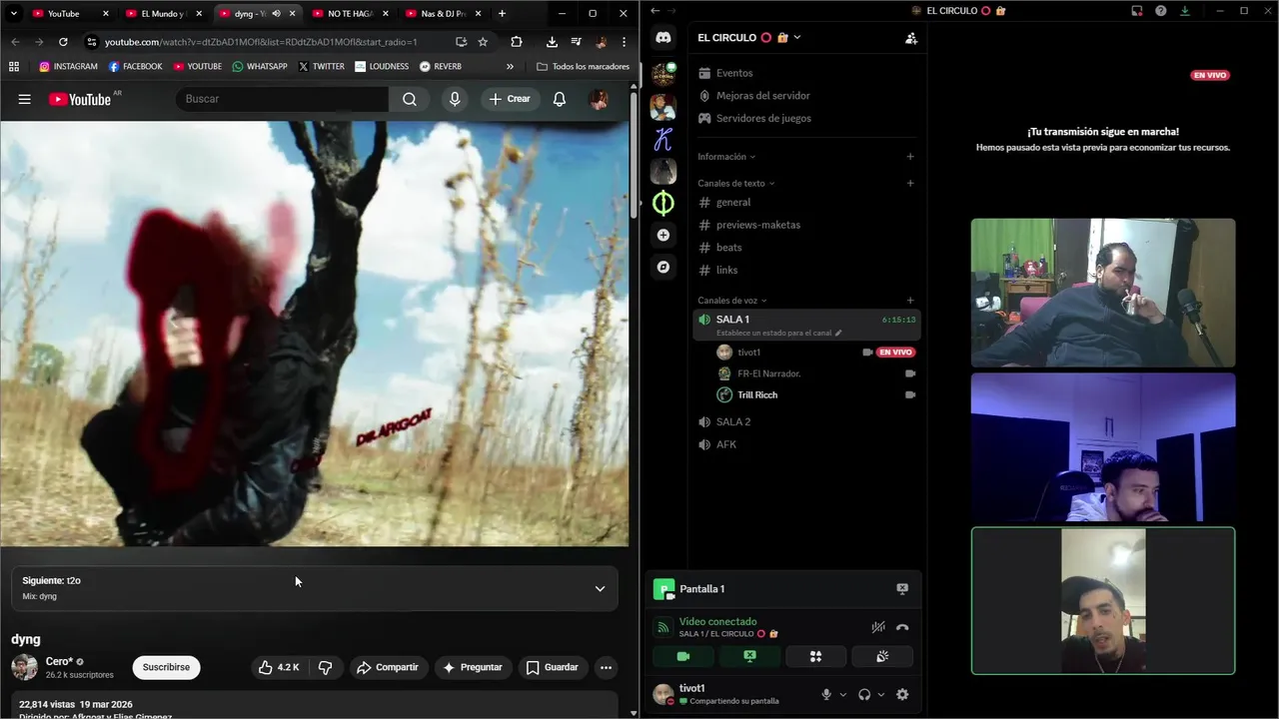This screenshot has width=1279, height=719.
Task: Open Discord server discovery compass icon
Action: [x=663, y=267]
